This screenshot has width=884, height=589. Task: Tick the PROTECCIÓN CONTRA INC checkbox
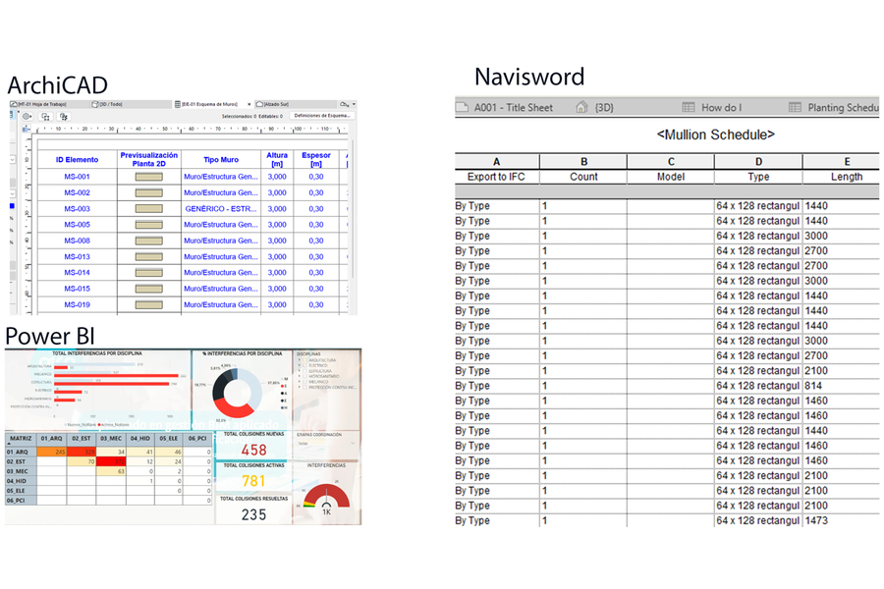click(305, 387)
